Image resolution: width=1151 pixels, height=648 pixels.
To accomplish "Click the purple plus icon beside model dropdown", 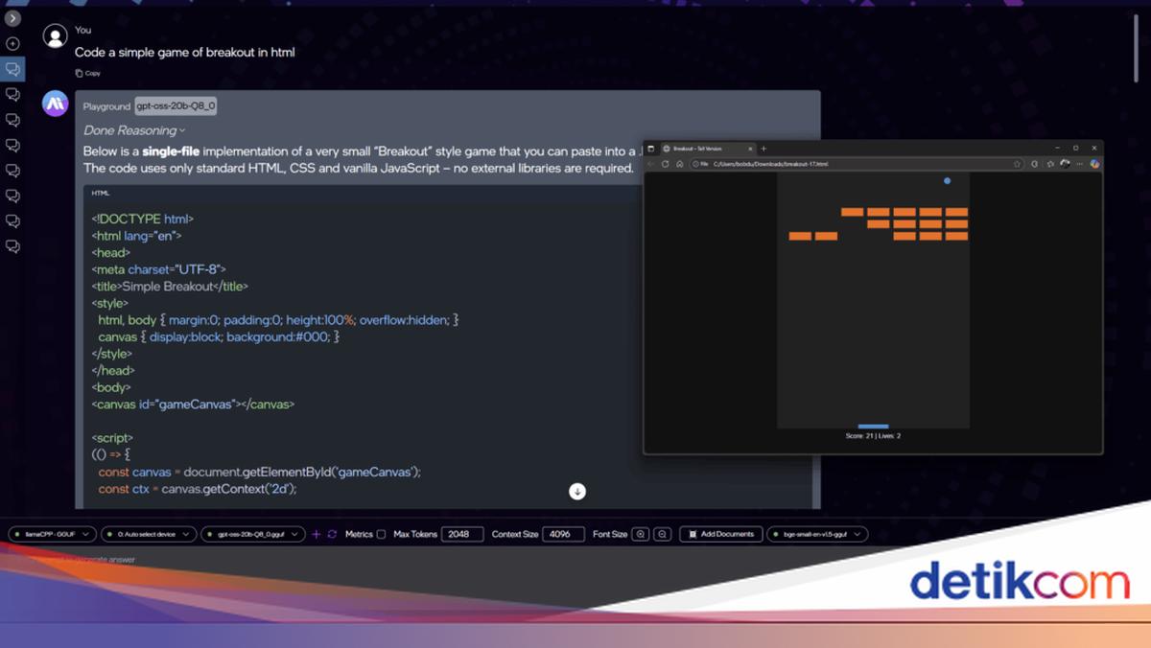I will 317,534.
